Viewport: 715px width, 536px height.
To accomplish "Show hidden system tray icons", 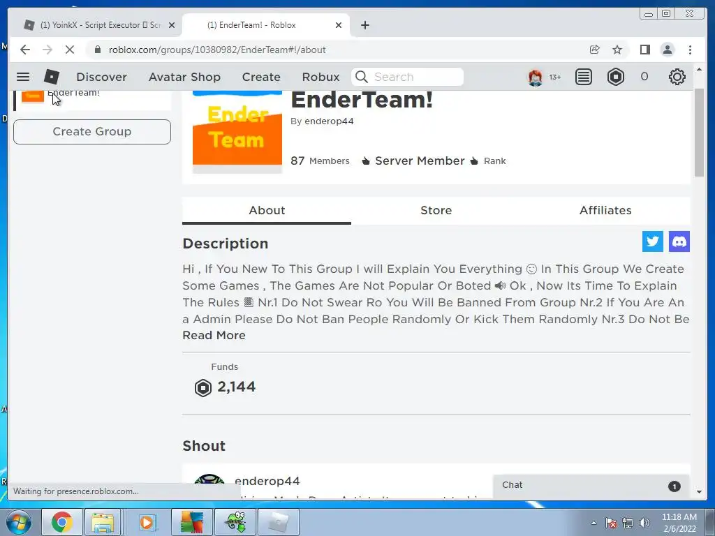I will 594,523.
